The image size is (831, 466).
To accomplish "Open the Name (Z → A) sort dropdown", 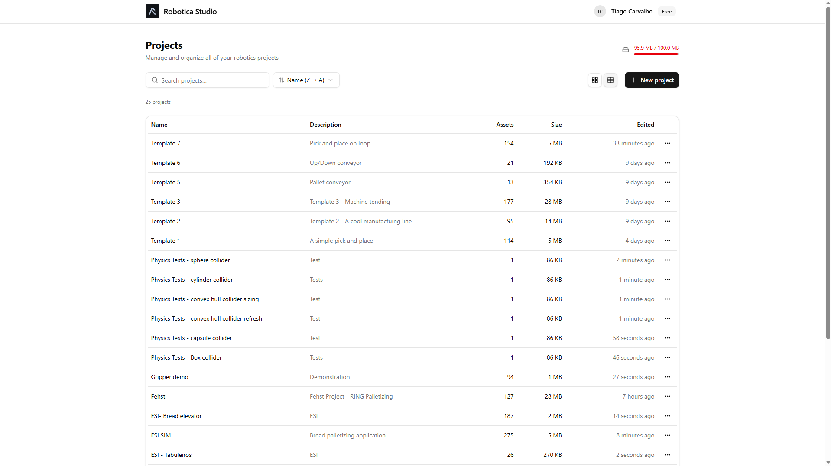I will (306, 80).
